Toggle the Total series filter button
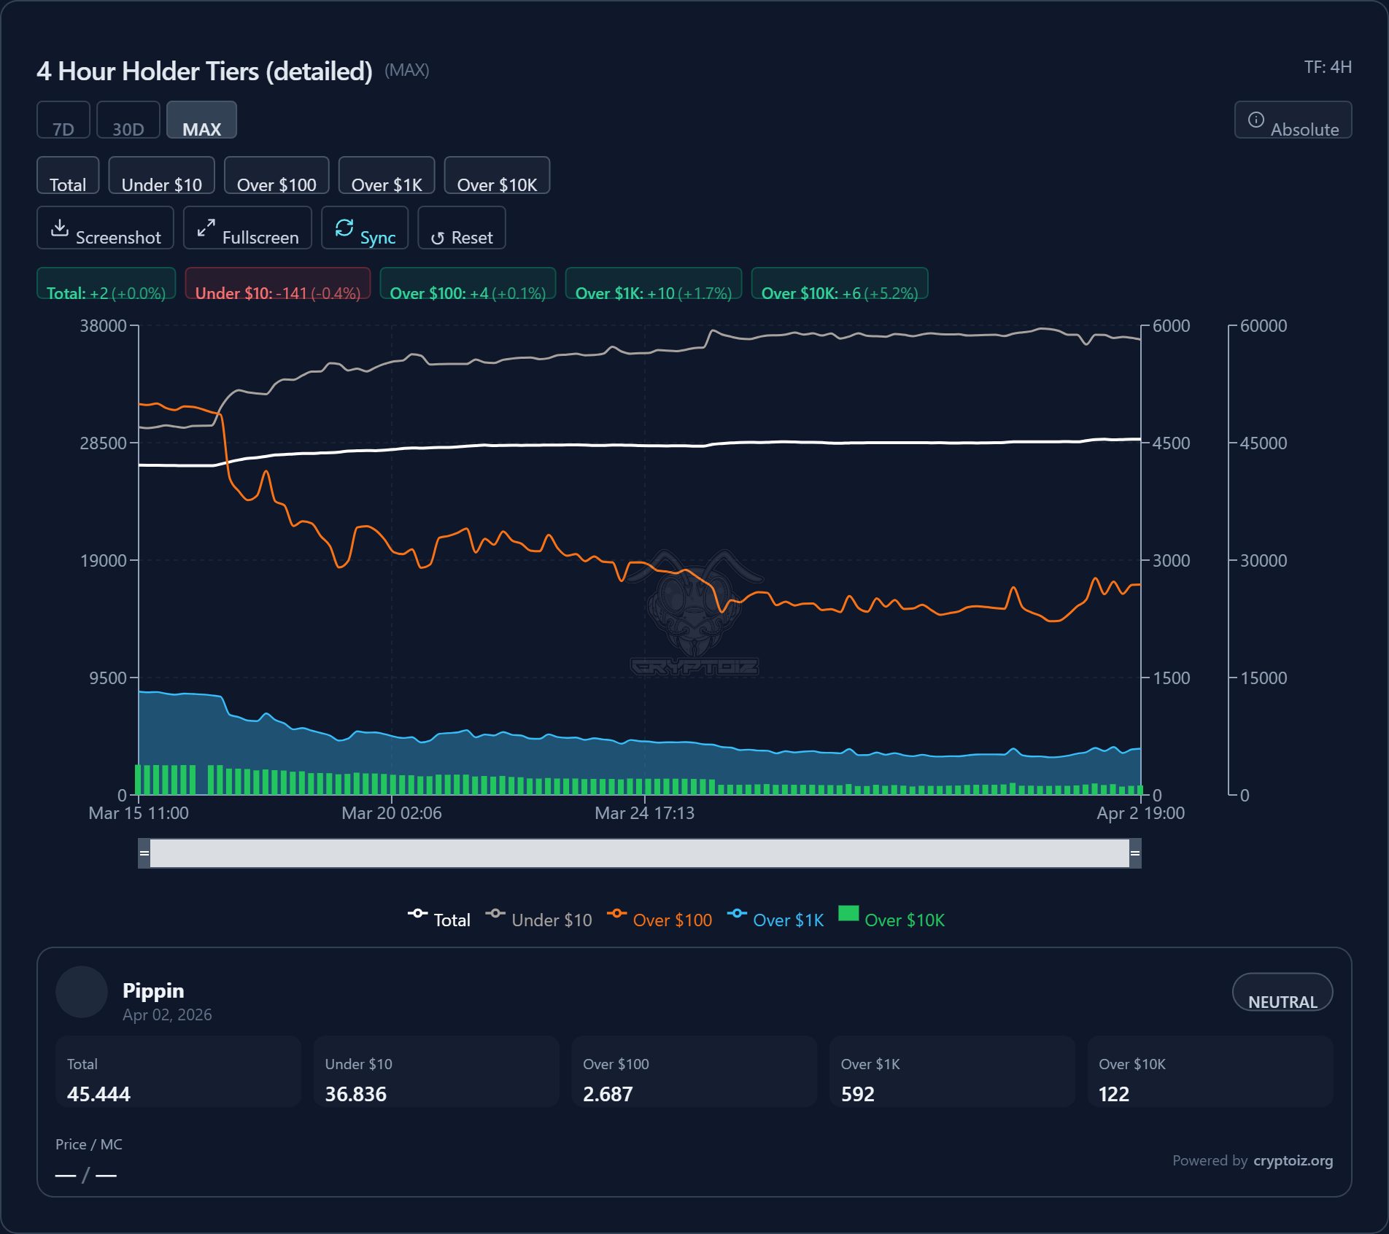The width and height of the screenshot is (1389, 1234). click(x=68, y=176)
